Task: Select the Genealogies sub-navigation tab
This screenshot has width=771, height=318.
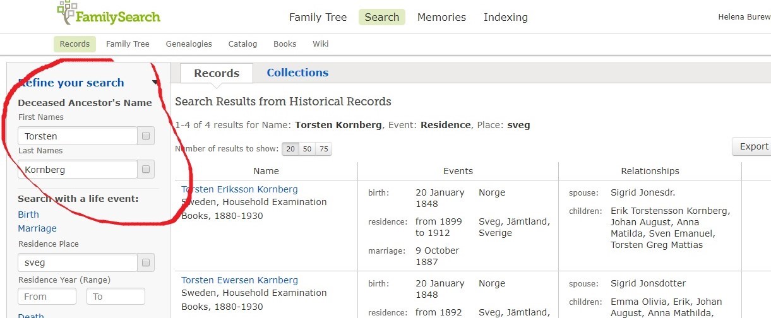Action: pos(189,44)
